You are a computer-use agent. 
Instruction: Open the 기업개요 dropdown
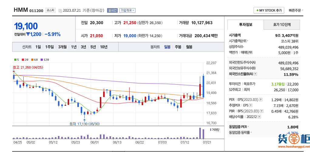(x=127, y=11)
